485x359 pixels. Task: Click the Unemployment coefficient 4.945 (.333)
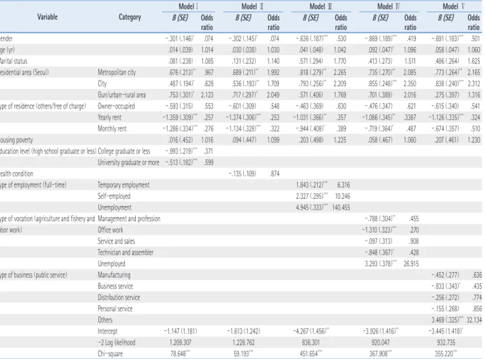coord(312,207)
